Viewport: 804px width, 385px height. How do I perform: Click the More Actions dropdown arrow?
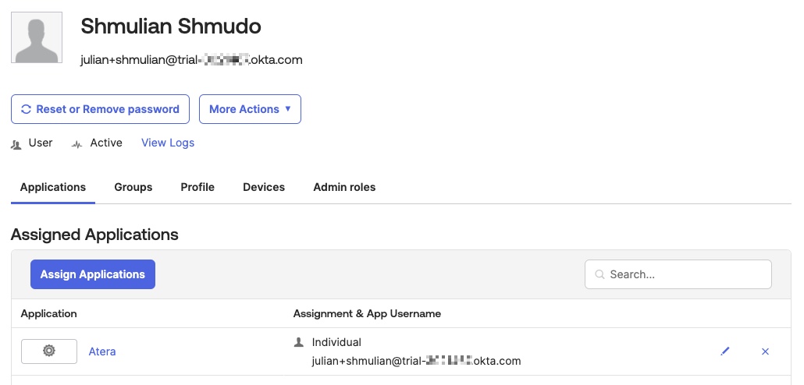(x=288, y=108)
